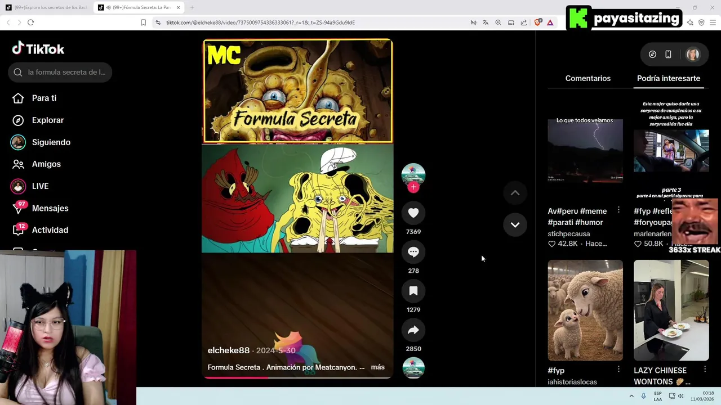The image size is (721, 405).
Task: Go to previous video with up arrow
Action: coord(515,193)
